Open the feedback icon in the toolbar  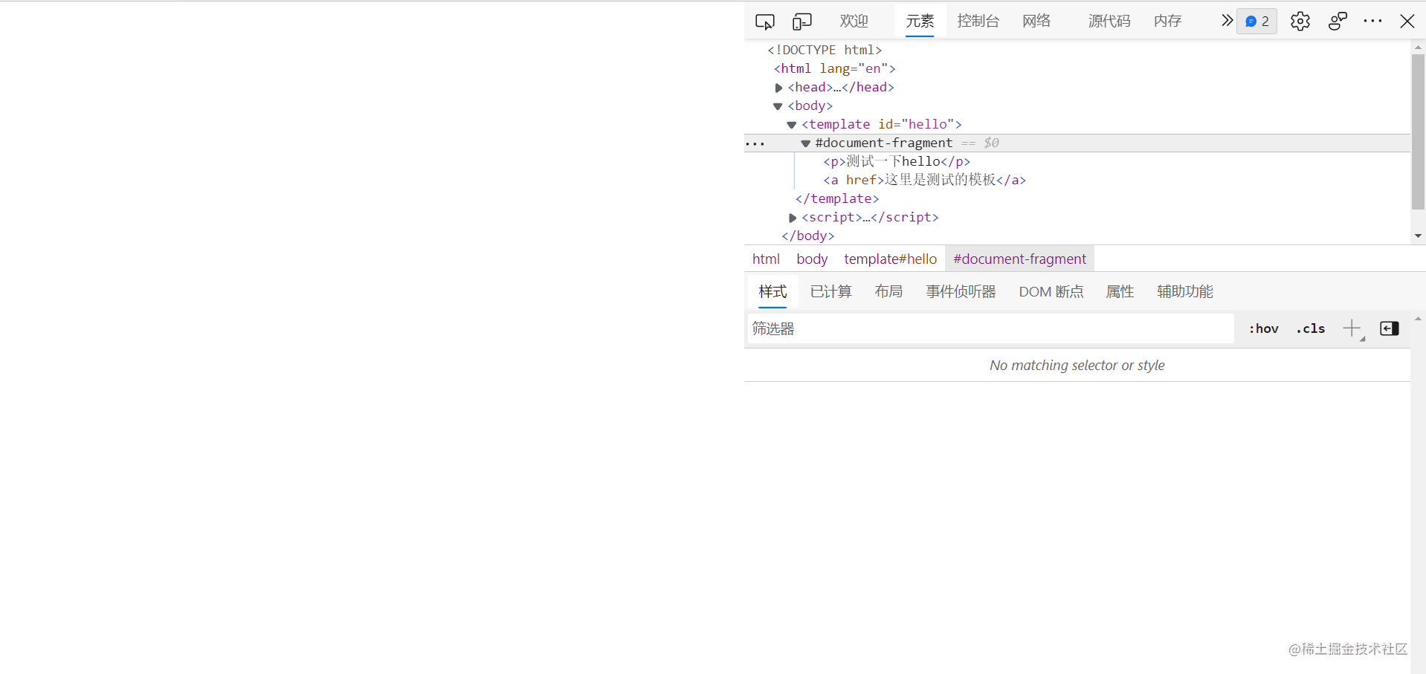point(1336,21)
